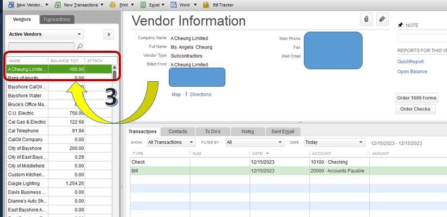Screen dimensions: 447x217
Task: Click the New Transactions toolbar icon
Action: pos(58,5)
